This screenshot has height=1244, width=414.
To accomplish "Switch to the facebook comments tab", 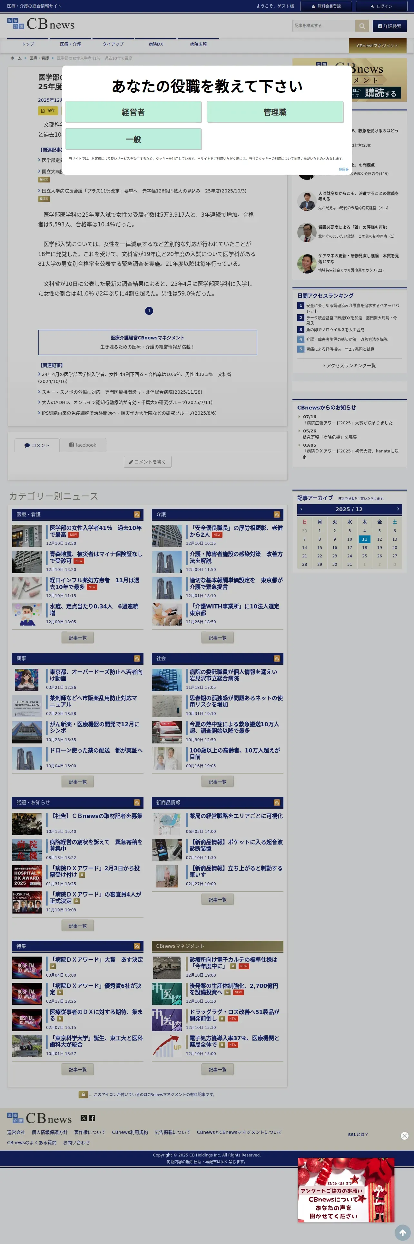I will pos(83,445).
